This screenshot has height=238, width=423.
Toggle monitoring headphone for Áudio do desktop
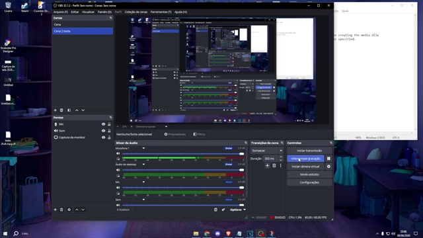click(x=118, y=176)
